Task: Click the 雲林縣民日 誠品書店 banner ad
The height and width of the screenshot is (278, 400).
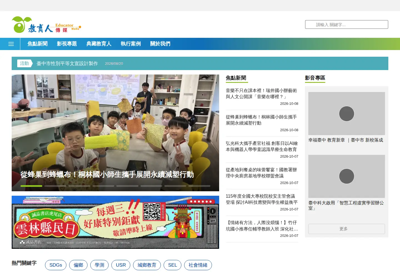Action: pos(115,222)
